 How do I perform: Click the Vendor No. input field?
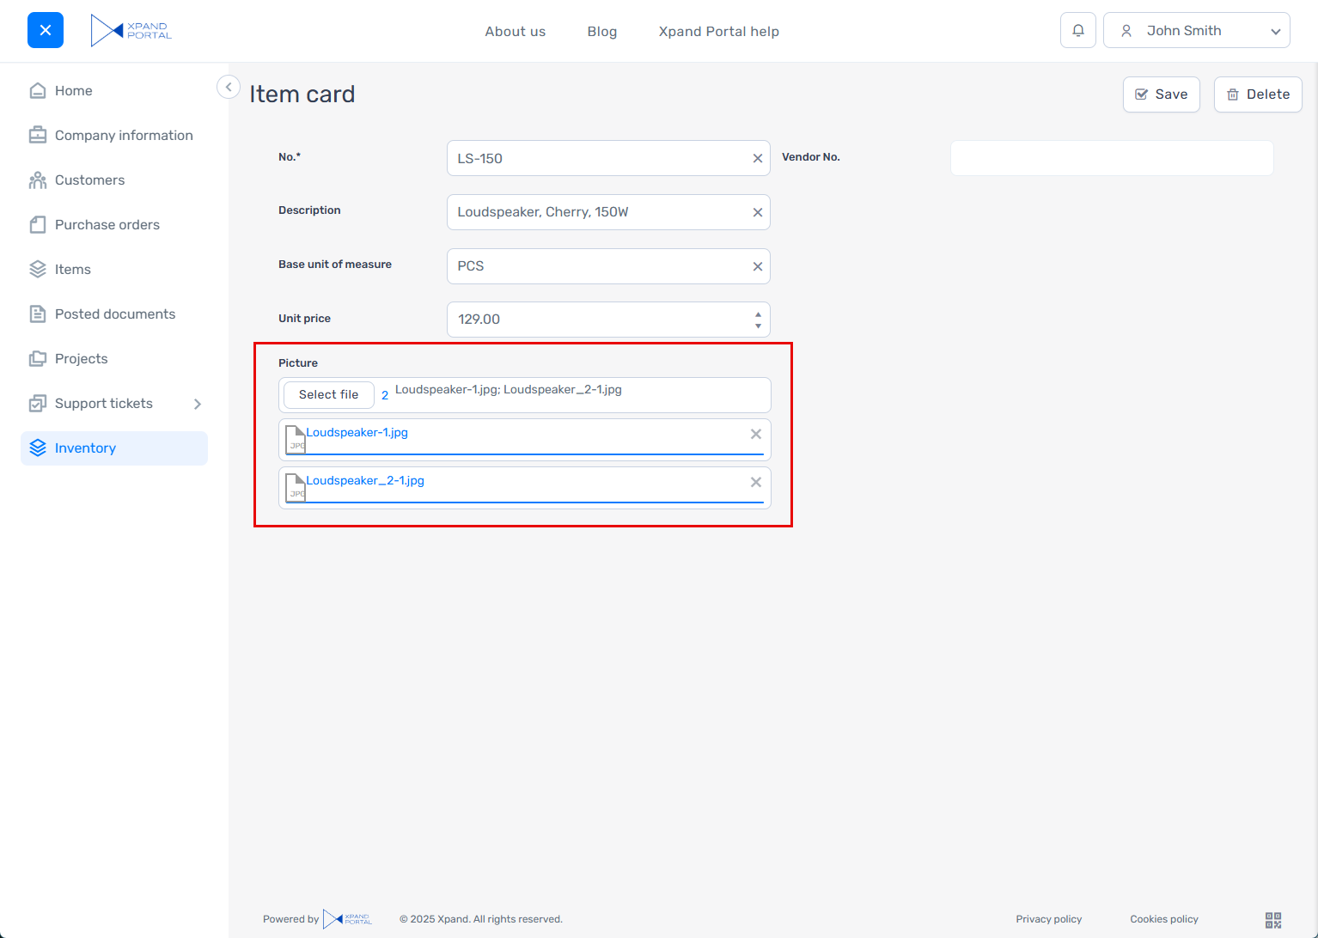coord(1111,159)
